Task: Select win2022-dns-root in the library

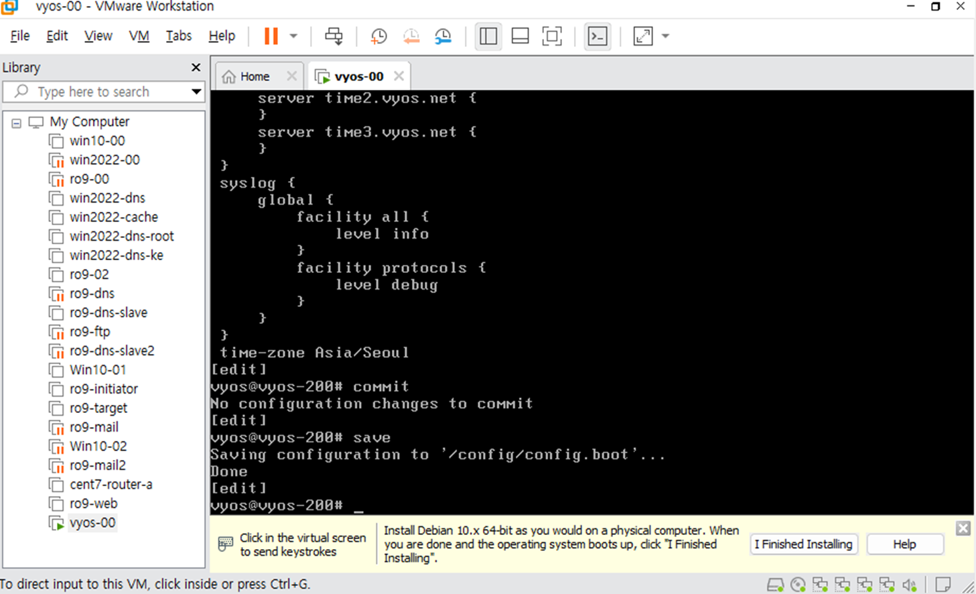Action: pyautogui.click(x=121, y=236)
